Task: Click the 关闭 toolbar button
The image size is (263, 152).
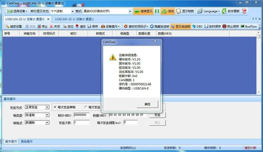Action: point(55,26)
